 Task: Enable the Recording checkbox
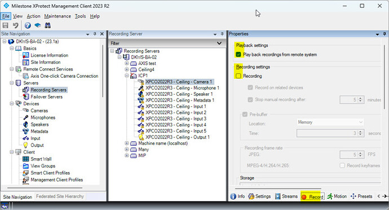pos(238,76)
